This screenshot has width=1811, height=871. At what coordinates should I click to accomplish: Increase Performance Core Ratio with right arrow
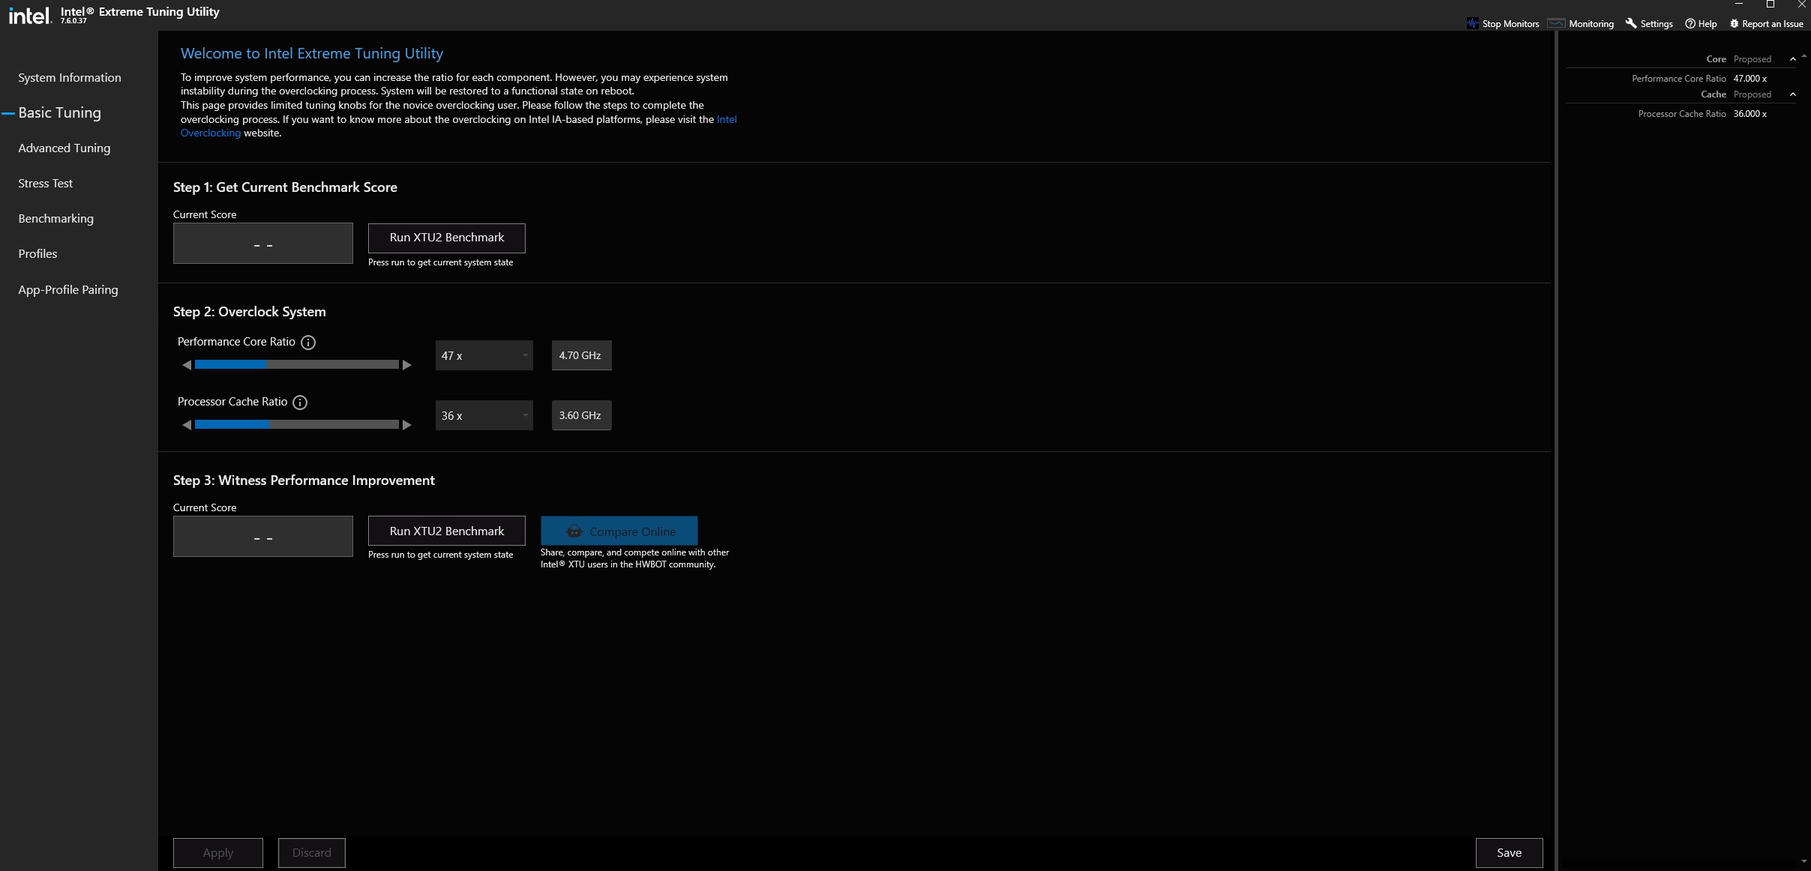click(407, 365)
